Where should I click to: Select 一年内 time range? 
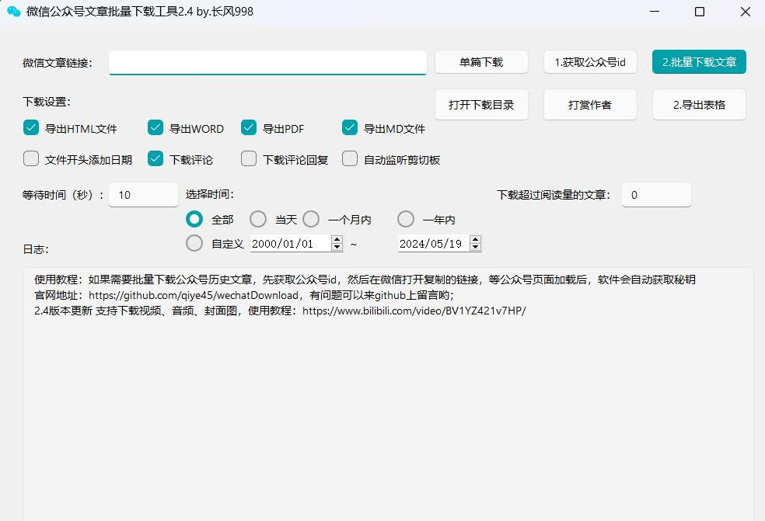406,219
